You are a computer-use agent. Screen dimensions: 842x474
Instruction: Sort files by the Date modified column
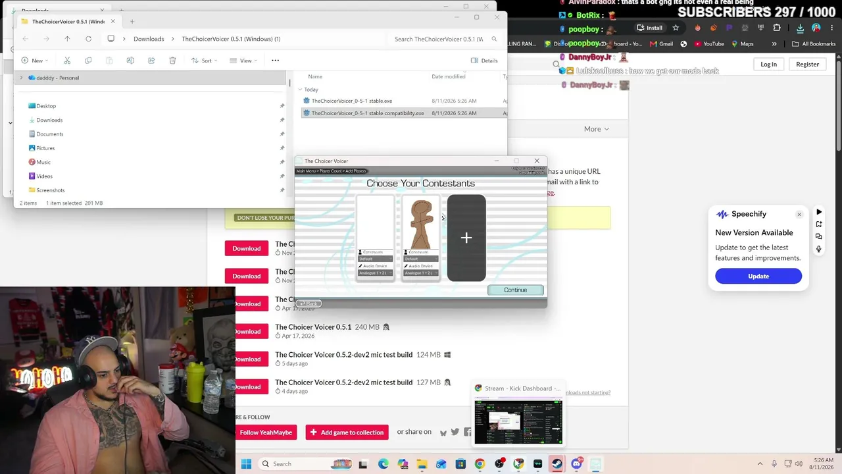449,76
